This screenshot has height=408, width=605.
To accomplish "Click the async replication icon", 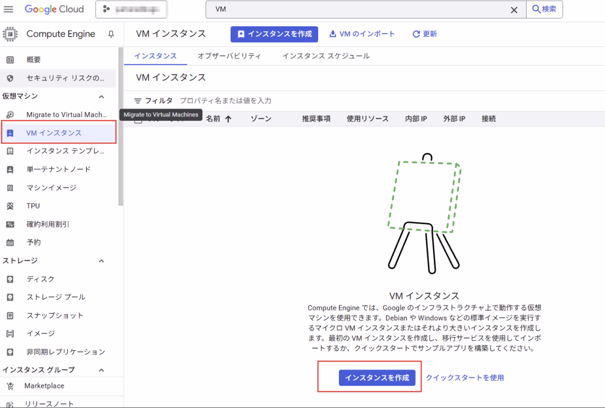I will pyautogui.click(x=10, y=352).
